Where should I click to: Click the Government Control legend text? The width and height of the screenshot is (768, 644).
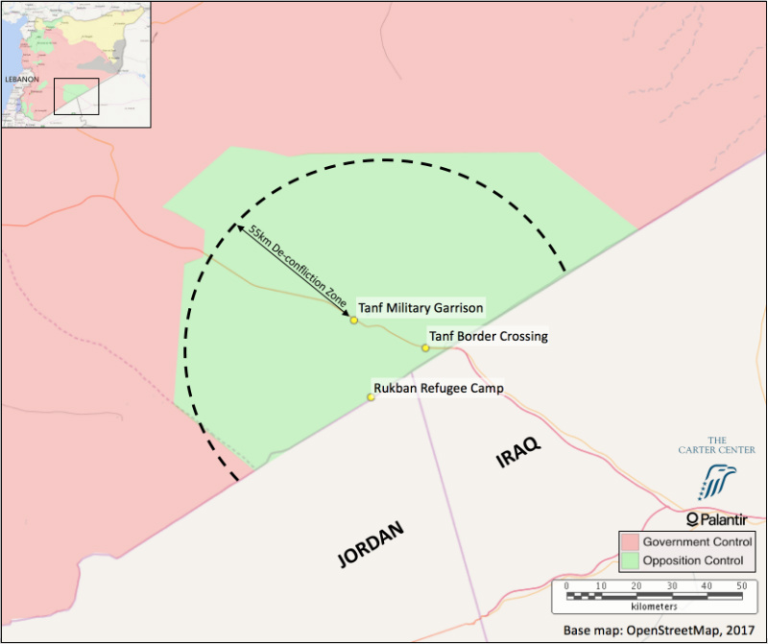click(x=693, y=542)
